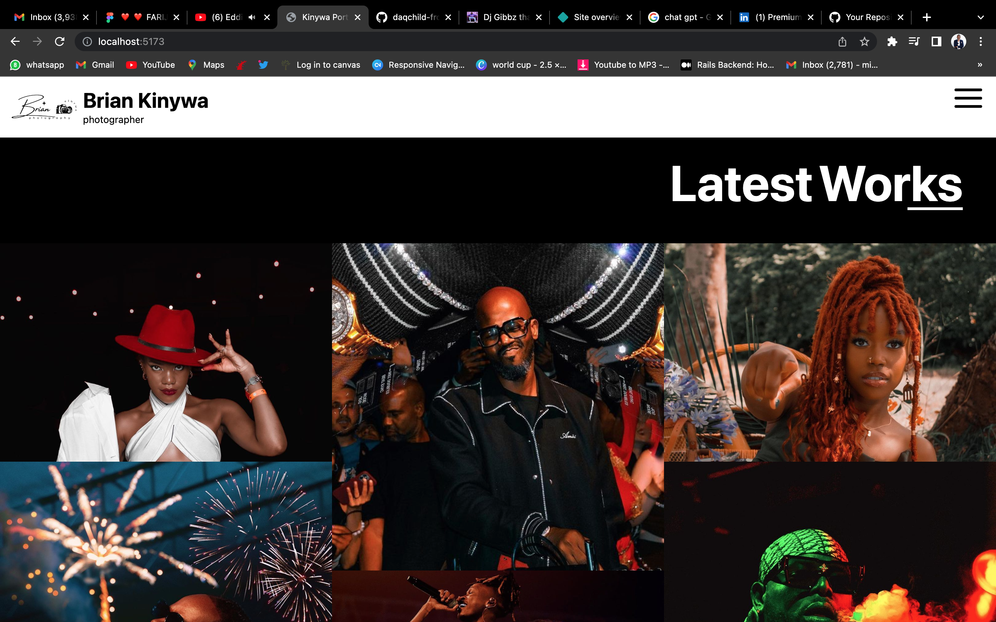Show hidden bookmarks via the double chevron

pos(979,65)
